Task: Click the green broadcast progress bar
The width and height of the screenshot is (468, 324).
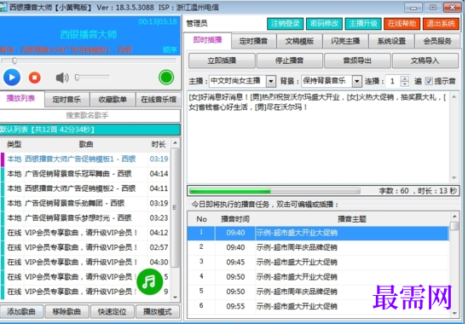Action: pyautogui.click(x=274, y=191)
